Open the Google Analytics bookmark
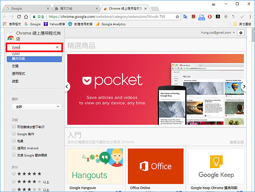The height and width of the screenshot is (192, 255). [111, 24]
